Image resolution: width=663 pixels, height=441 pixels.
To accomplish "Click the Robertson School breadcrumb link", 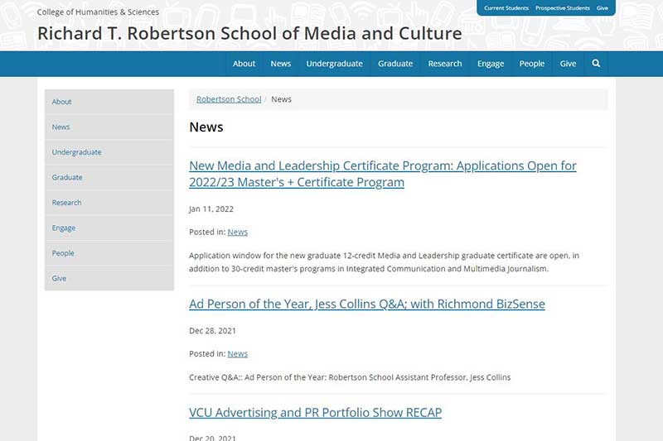I will 229,99.
